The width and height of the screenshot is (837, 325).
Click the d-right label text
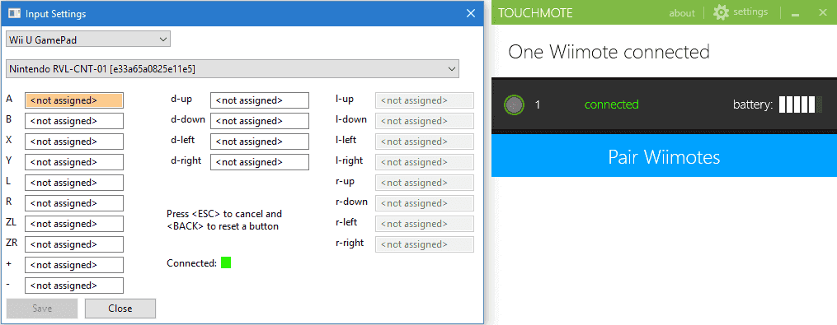coord(186,160)
